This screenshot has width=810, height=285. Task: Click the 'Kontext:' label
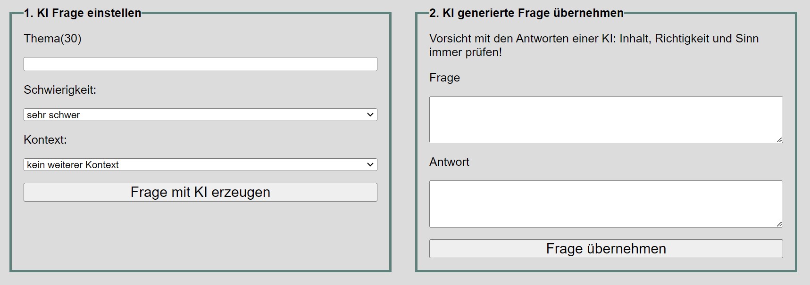click(45, 140)
